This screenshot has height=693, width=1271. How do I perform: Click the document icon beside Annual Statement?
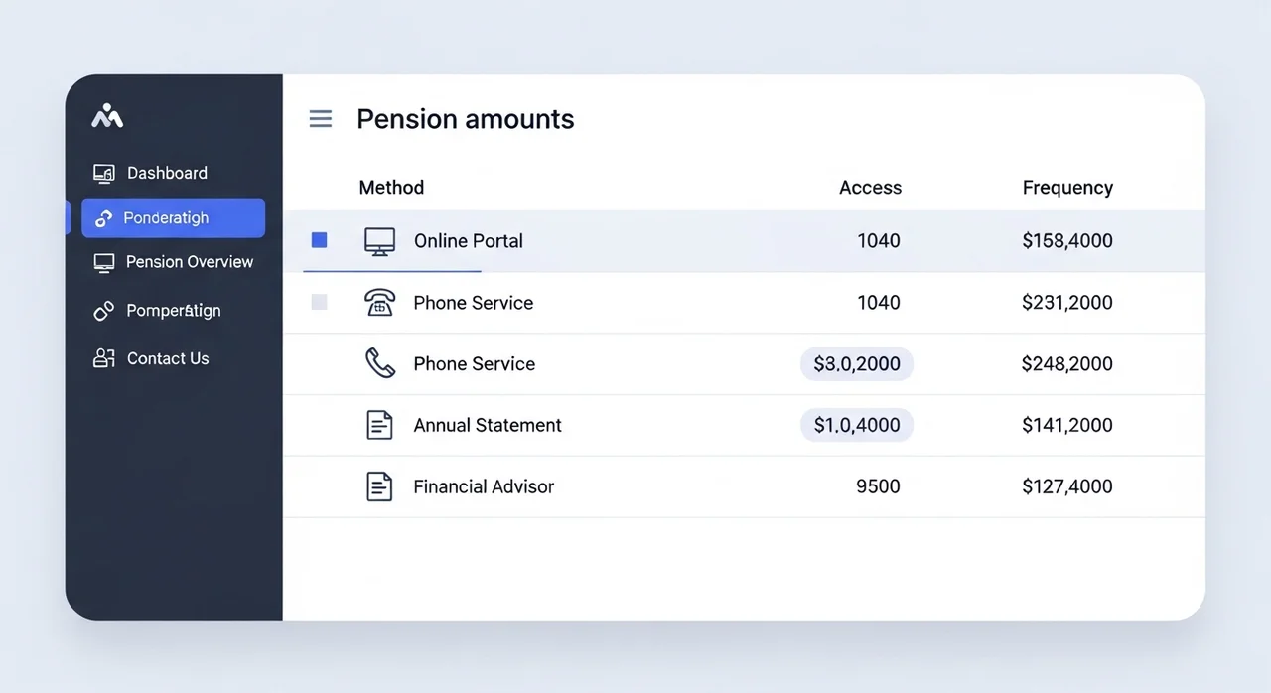tap(379, 425)
